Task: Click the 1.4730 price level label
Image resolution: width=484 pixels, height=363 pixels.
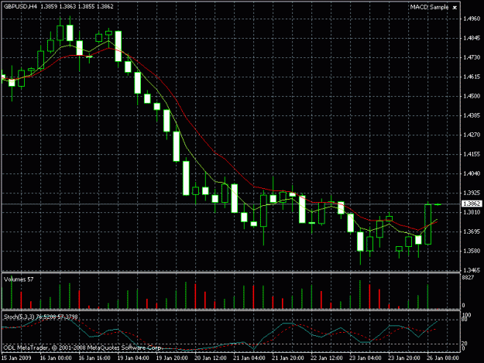Action: point(472,57)
